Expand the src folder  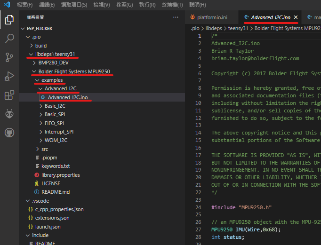(38, 149)
